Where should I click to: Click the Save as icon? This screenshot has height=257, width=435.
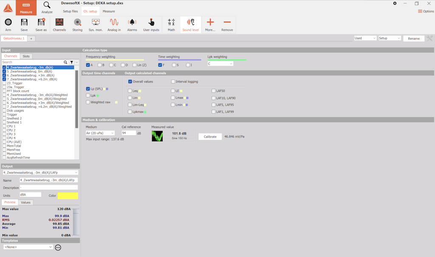[41, 22]
